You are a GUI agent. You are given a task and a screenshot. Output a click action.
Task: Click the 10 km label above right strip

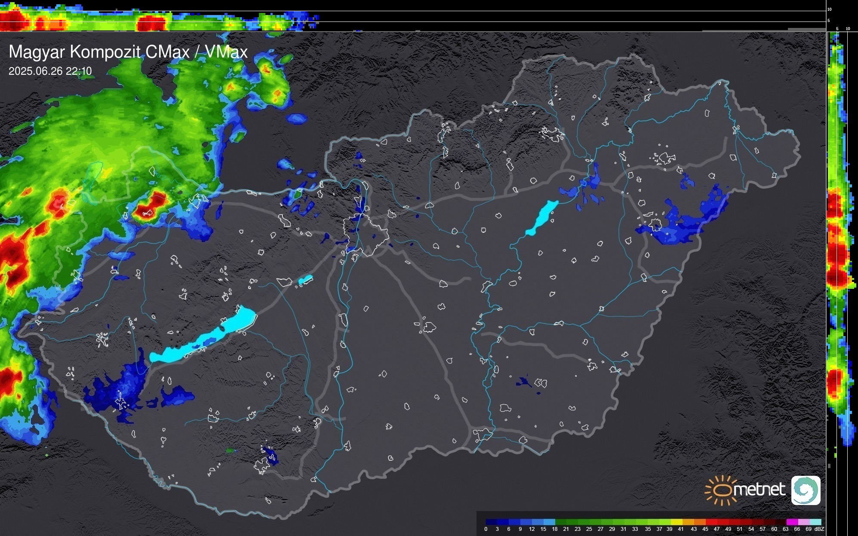click(x=848, y=29)
